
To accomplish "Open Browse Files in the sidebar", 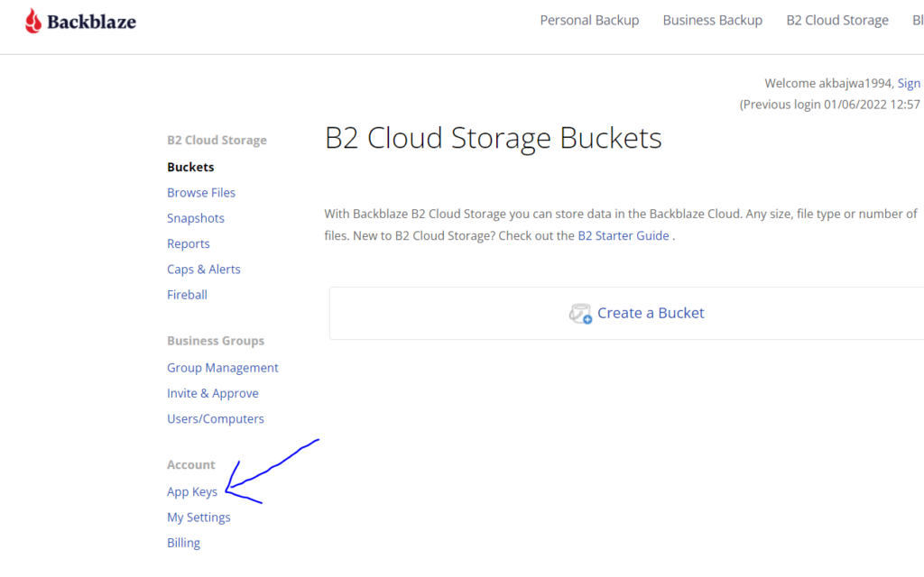I will 201,193.
